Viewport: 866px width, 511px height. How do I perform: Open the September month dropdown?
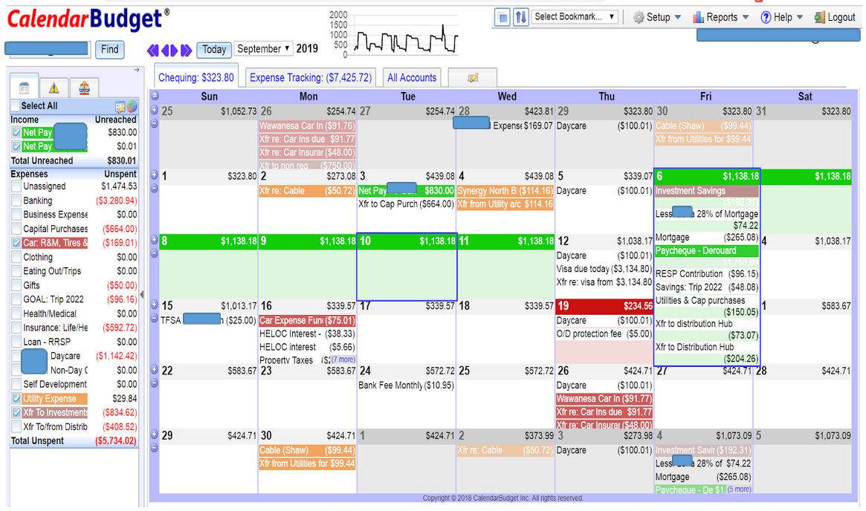point(263,49)
